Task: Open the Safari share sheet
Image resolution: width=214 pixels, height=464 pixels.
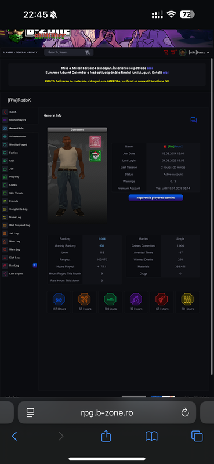Action: 106,436
